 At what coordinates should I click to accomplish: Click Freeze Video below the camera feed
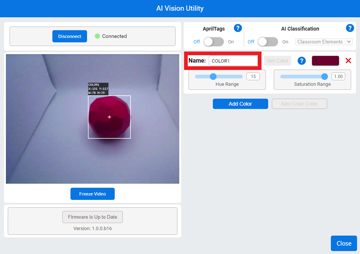(x=92, y=194)
